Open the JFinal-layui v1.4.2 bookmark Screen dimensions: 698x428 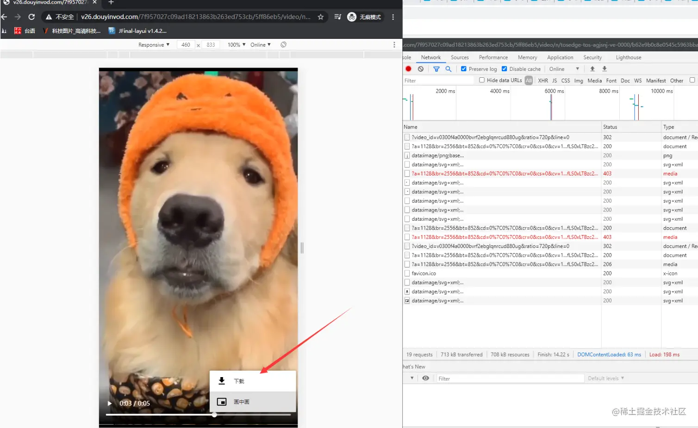(137, 31)
